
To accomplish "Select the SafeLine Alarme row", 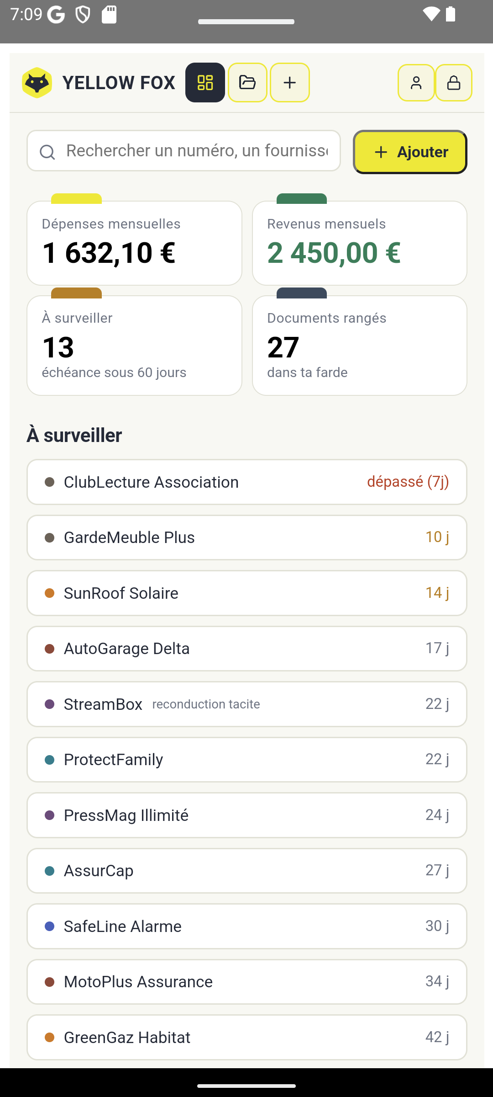I will click(247, 927).
